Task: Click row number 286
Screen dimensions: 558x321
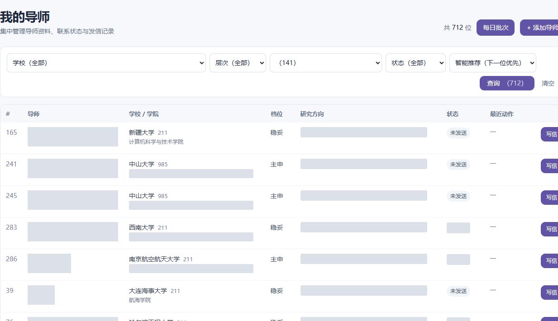Action: pos(11,259)
